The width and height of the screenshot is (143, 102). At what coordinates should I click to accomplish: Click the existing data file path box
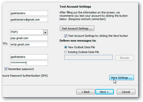[88, 57]
